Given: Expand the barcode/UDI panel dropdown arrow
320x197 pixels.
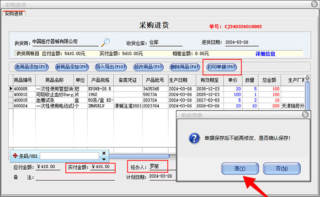Looking at the screenshot, I should coord(104,159).
